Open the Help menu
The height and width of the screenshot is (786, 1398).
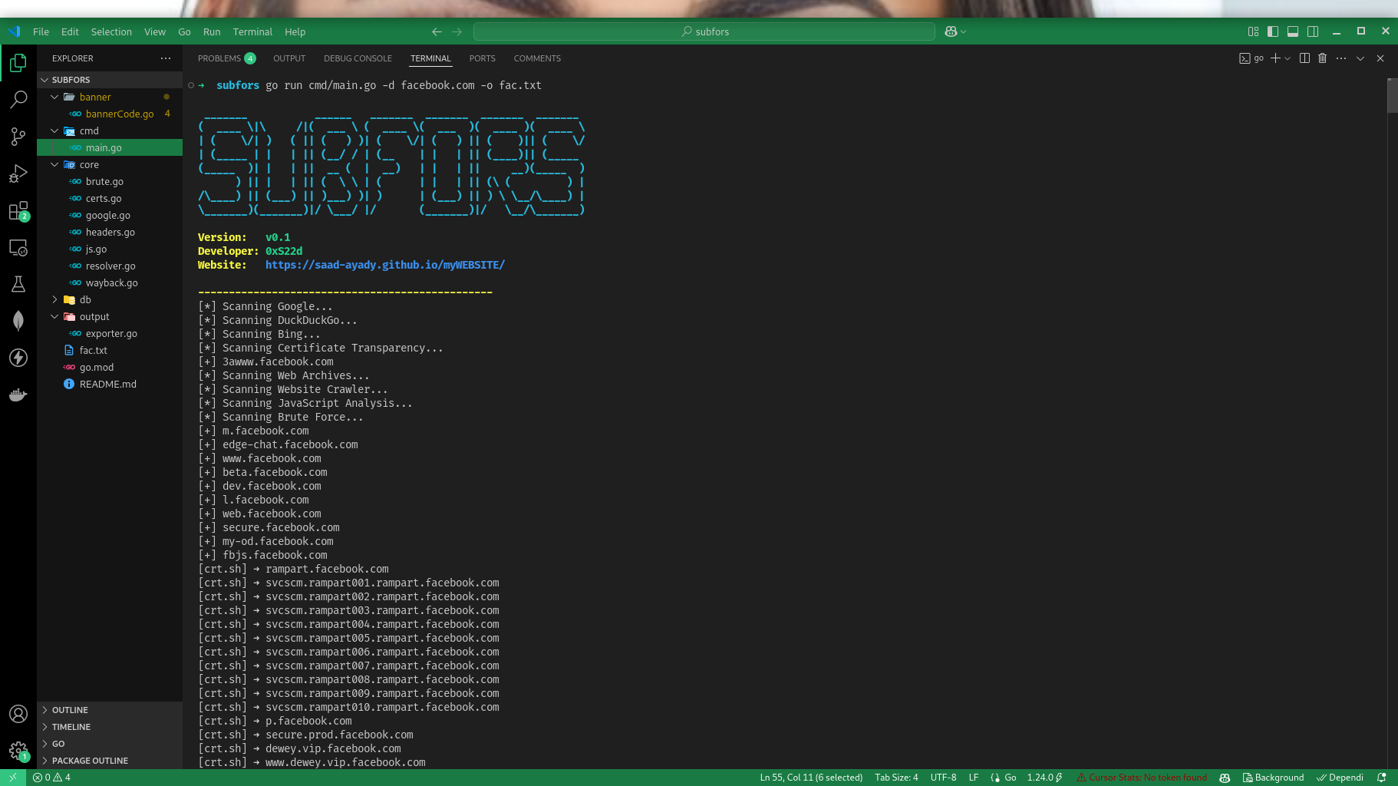(x=295, y=31)
